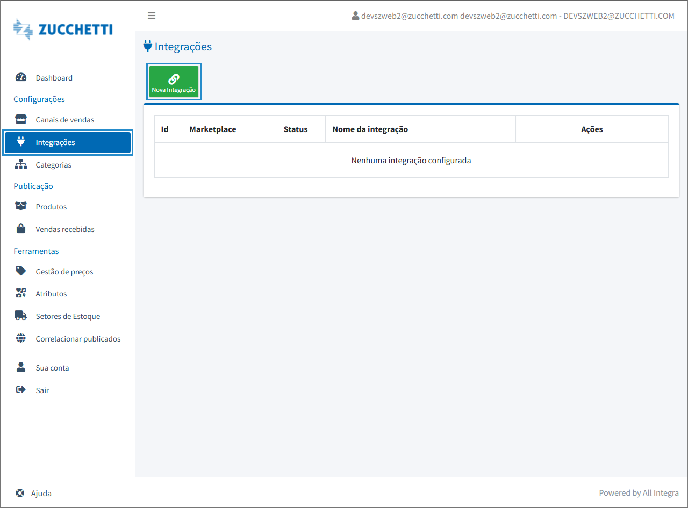Create a new integration with Nova Integração
This screenshot has width=688, height=508.
pos(174,82)
